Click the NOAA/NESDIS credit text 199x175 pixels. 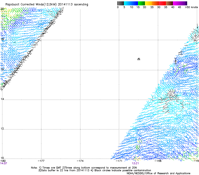pos(158,173)
